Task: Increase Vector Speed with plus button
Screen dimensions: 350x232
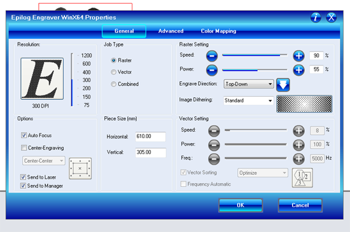Action: coord(298,131)
